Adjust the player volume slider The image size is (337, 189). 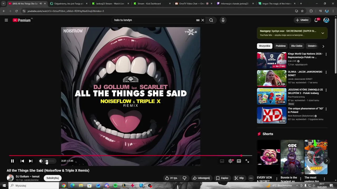[49, 161]
